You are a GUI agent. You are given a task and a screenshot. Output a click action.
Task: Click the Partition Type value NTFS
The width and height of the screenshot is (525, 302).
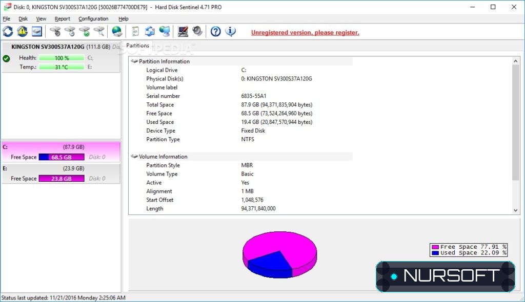(x=248, y=139)
